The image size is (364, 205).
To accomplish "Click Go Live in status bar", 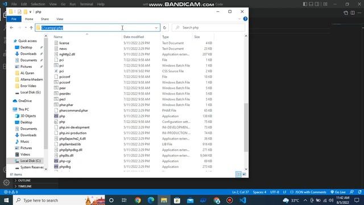I will [338, 192].
